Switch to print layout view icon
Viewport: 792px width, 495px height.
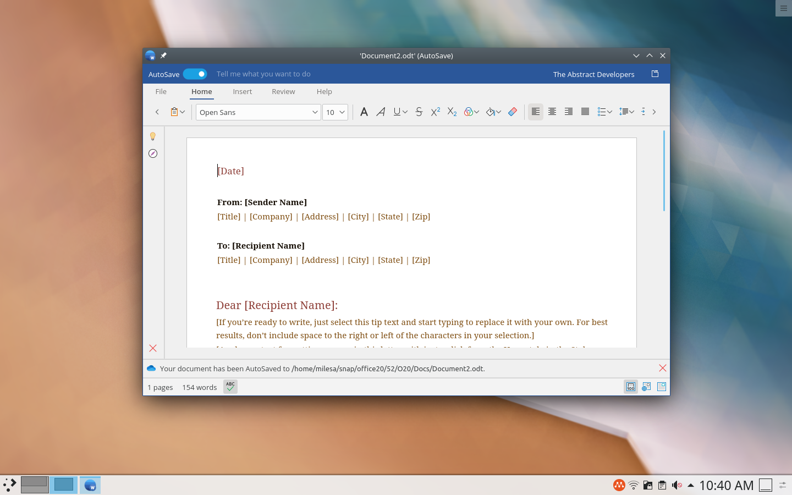[x=662, y=387]
